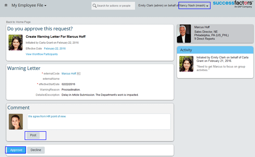
Task: Approve the warning letter request
Action: pyautogui.click(x=16, y=150)
